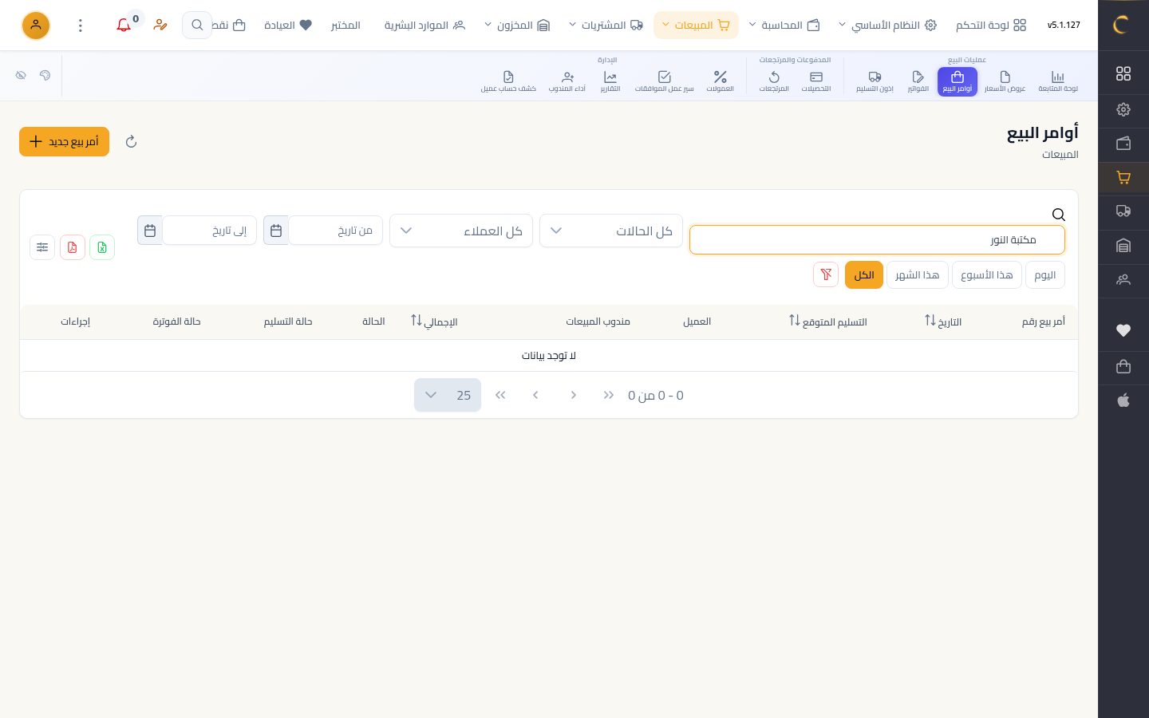The height and width of the screenshot is (718, 1149).
Task: Expand the كل العملاء customers dropdown
Action: click(461, 231)
